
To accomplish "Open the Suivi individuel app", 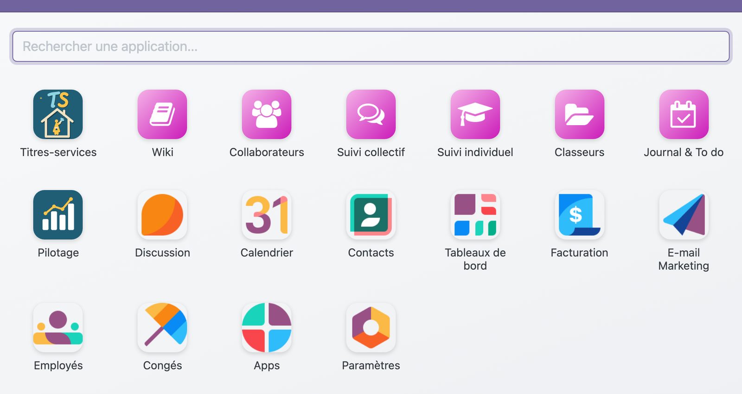I will click(x=475, y=114).
